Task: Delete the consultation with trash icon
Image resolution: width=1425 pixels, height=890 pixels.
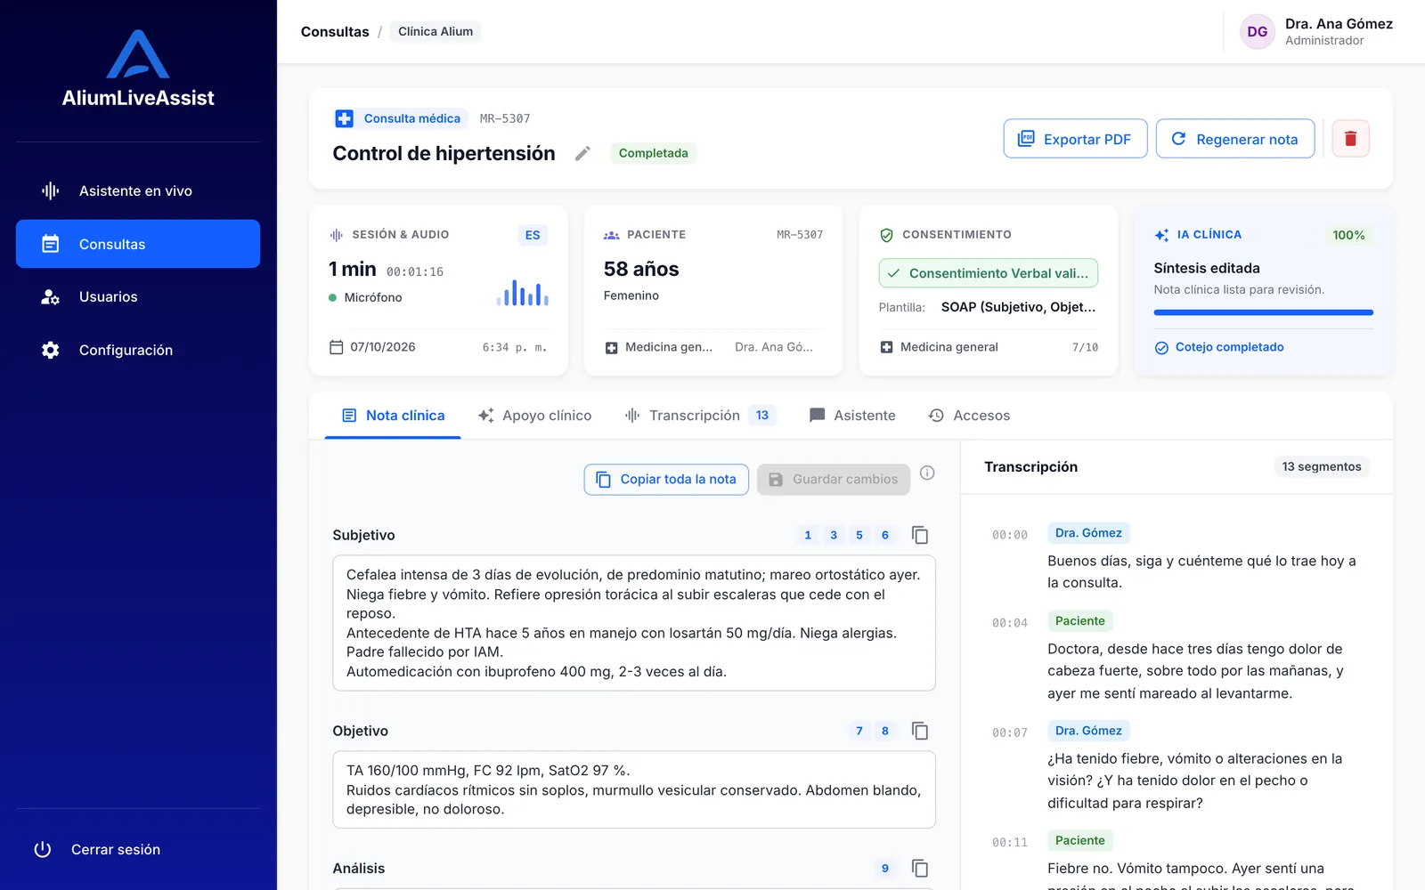Action: tap(1350, 139)
